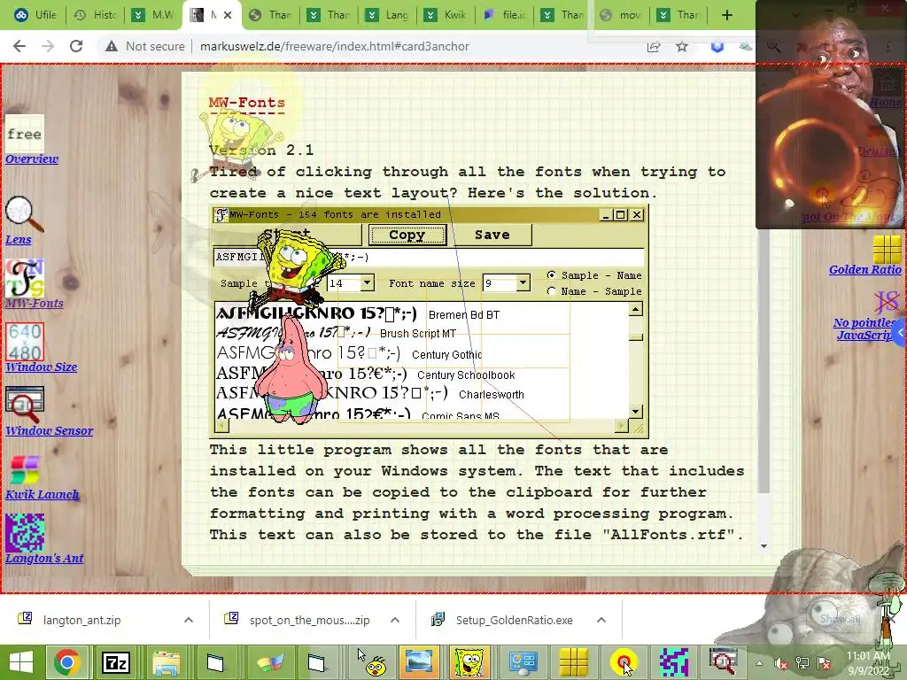Click the card scrollbar down arrow
907x680 pixels.
click(x=764, y=545)
